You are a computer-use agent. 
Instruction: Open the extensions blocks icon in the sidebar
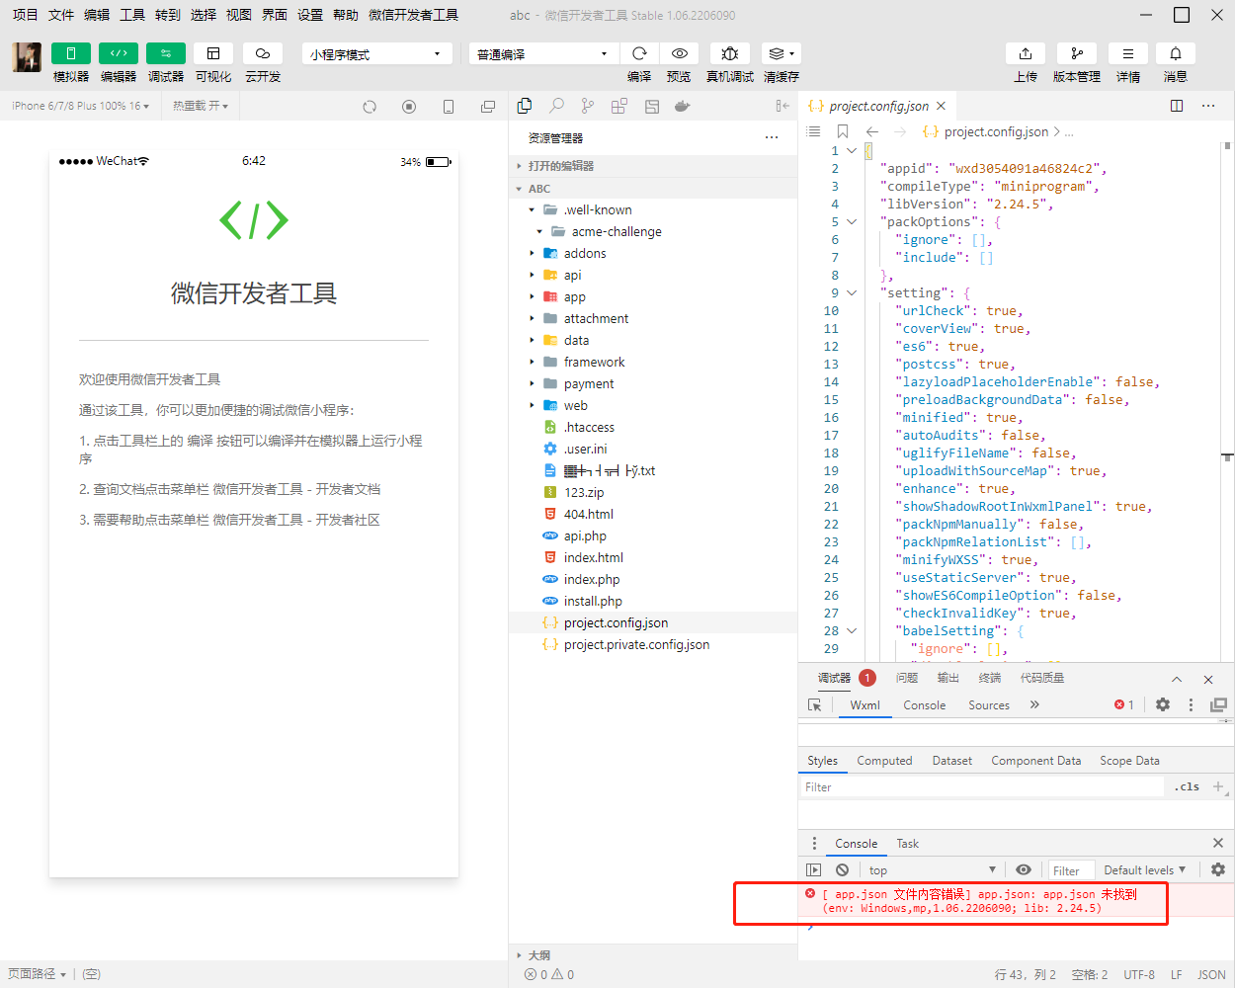click(619, 106)
